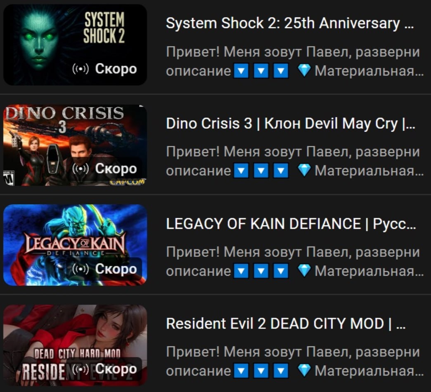Click the LEGACY OF KAIN DEFIANCE title
Screen dimensions: 431x392
coord(291,223)
